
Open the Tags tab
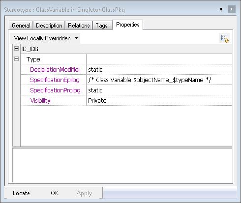tap(102, 26)
